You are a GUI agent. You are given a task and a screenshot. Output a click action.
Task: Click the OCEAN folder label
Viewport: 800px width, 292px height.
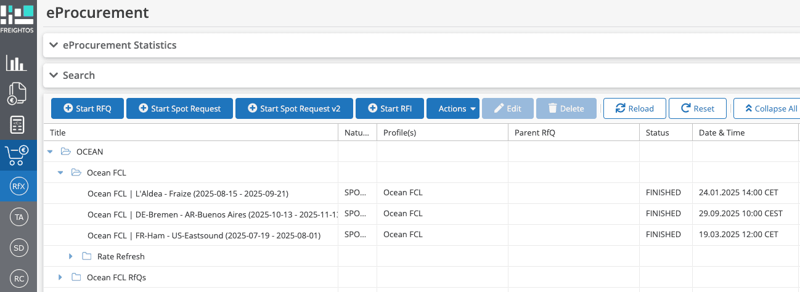pos(89,152)
